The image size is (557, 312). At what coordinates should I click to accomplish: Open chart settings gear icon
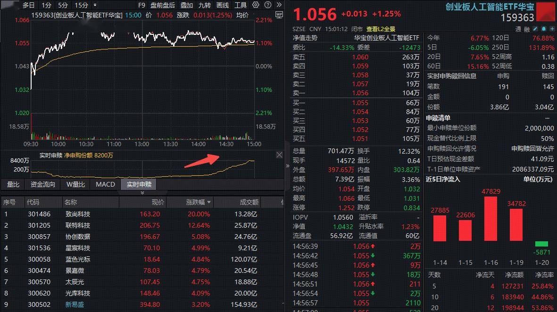[x=256, y=5]
